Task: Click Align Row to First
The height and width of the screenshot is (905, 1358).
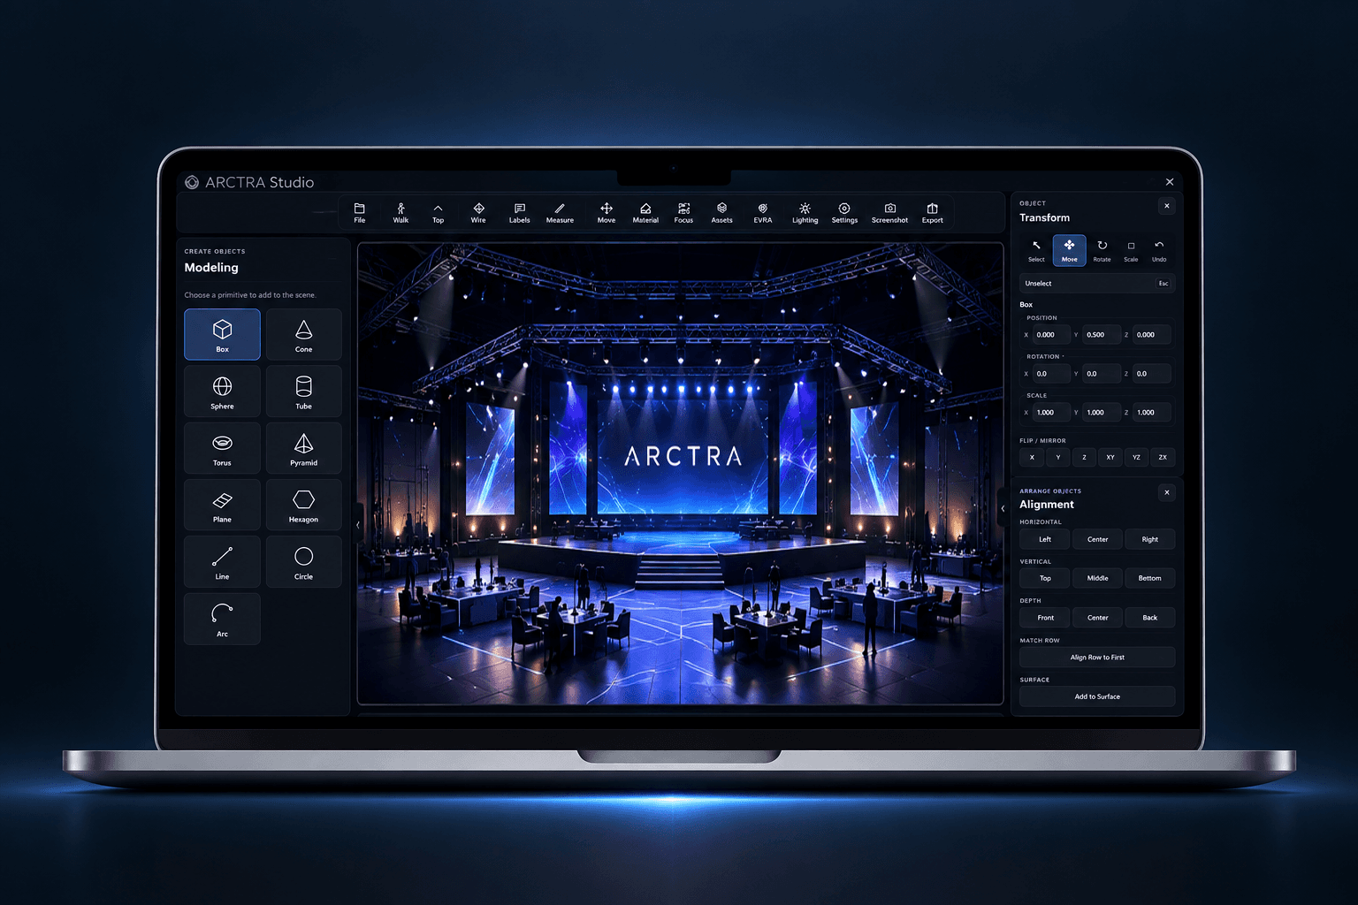Action: (1097, 658)
